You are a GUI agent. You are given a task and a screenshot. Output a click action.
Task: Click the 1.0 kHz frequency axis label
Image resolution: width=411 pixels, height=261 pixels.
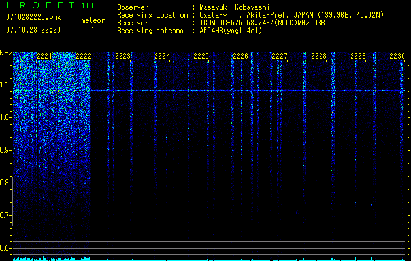point(6,117)
